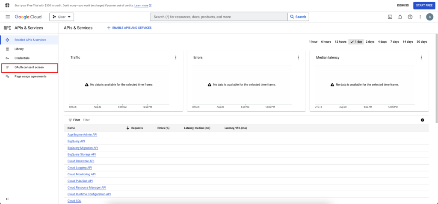Open Cloud Resource Manager API link
Screen dimensions: 438x204
pos(87,187)
